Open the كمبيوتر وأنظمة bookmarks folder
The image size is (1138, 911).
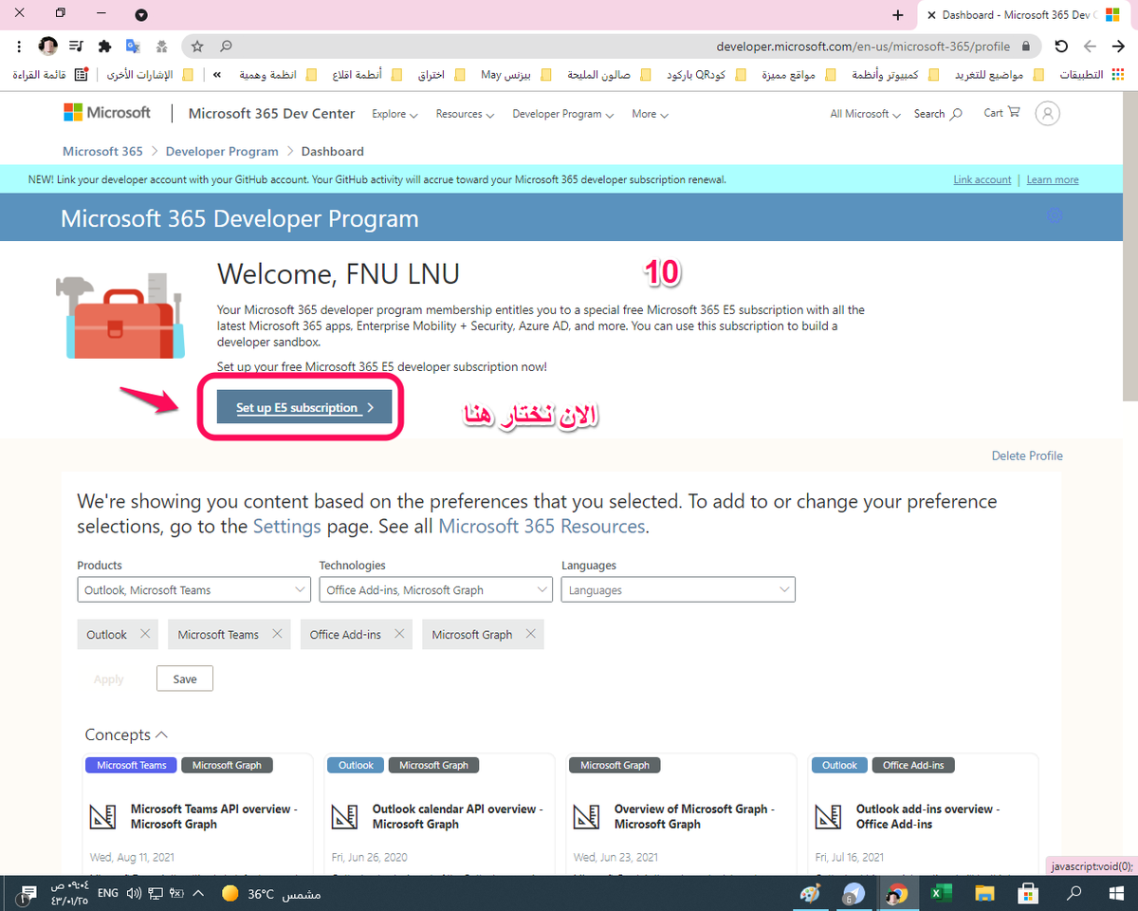897,74
